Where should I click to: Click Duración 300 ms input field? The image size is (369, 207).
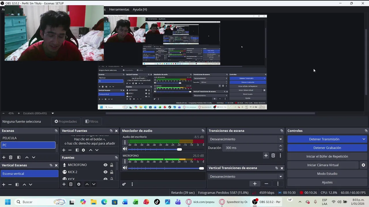click(x=251, y=148)
